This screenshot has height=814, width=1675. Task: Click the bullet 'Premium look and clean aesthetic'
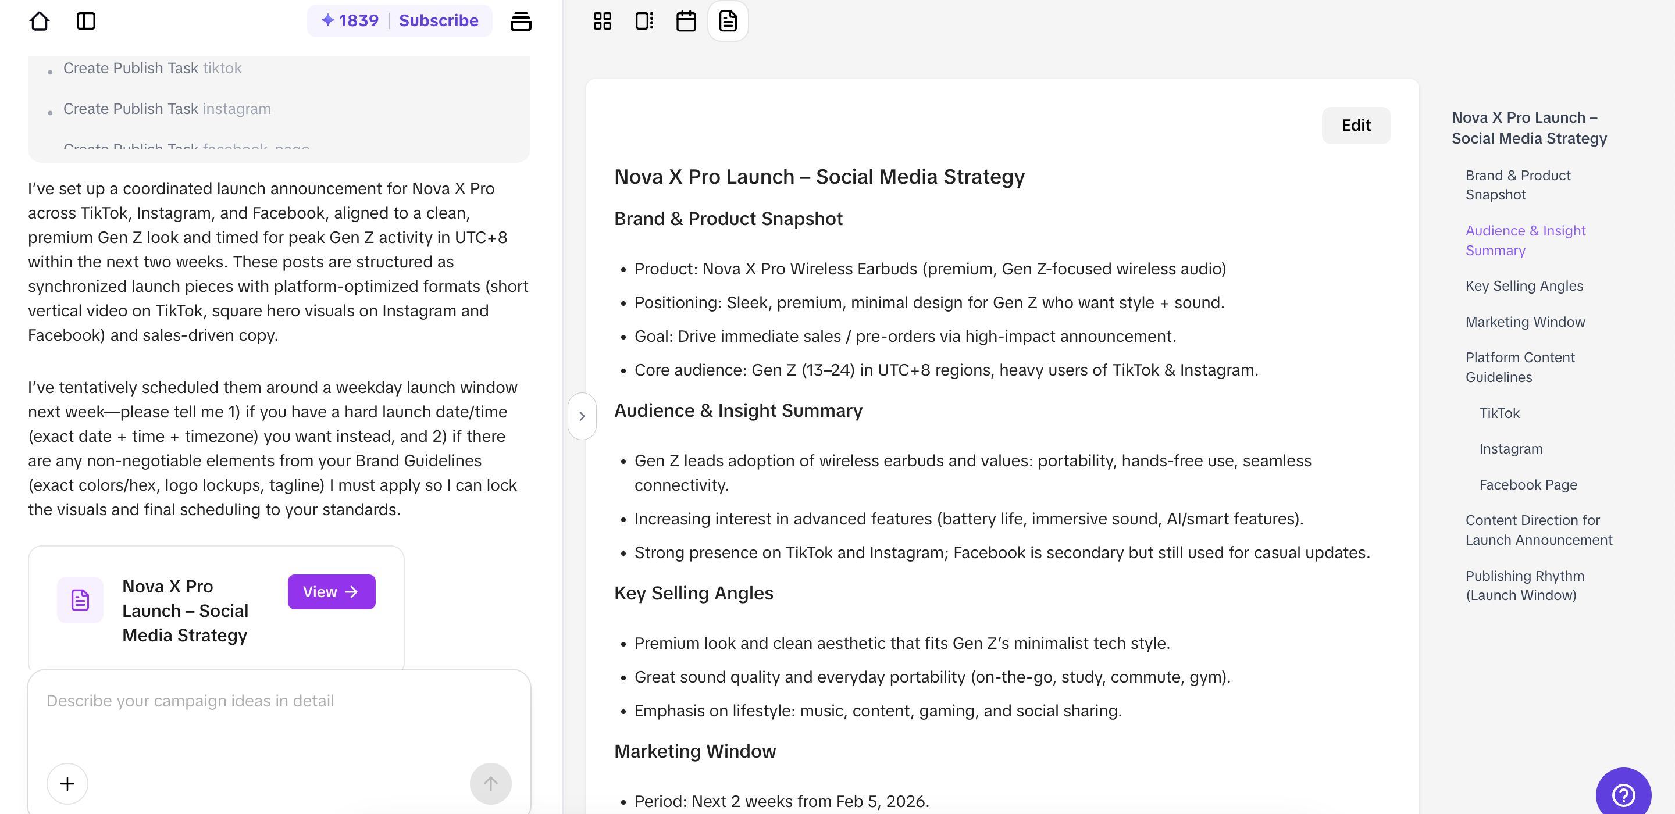(902, 643)
